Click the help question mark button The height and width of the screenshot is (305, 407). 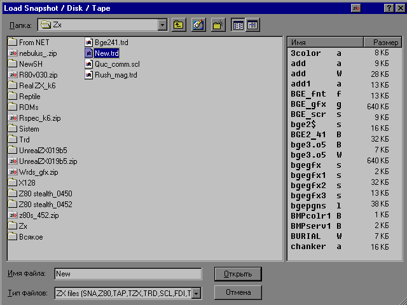[x=389, y=7]
